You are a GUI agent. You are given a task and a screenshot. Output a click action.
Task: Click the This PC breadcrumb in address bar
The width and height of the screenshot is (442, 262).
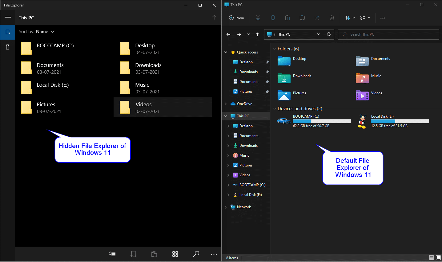click(284, 34)
